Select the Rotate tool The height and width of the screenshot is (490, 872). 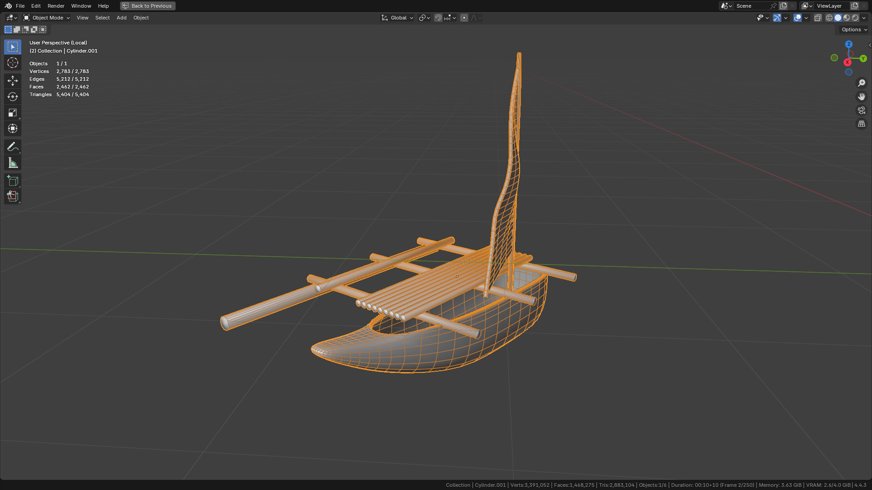(x=13, y=97)
